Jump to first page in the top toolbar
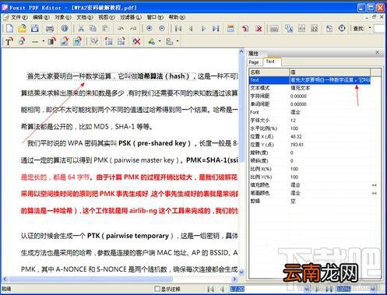This screenshot has height=295, width=387. pos(178,28)
